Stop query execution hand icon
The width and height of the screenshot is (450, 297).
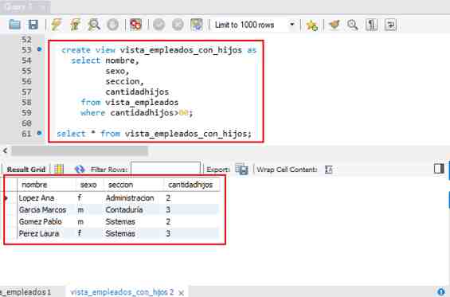pyautogui.click(x=113, y=25)
